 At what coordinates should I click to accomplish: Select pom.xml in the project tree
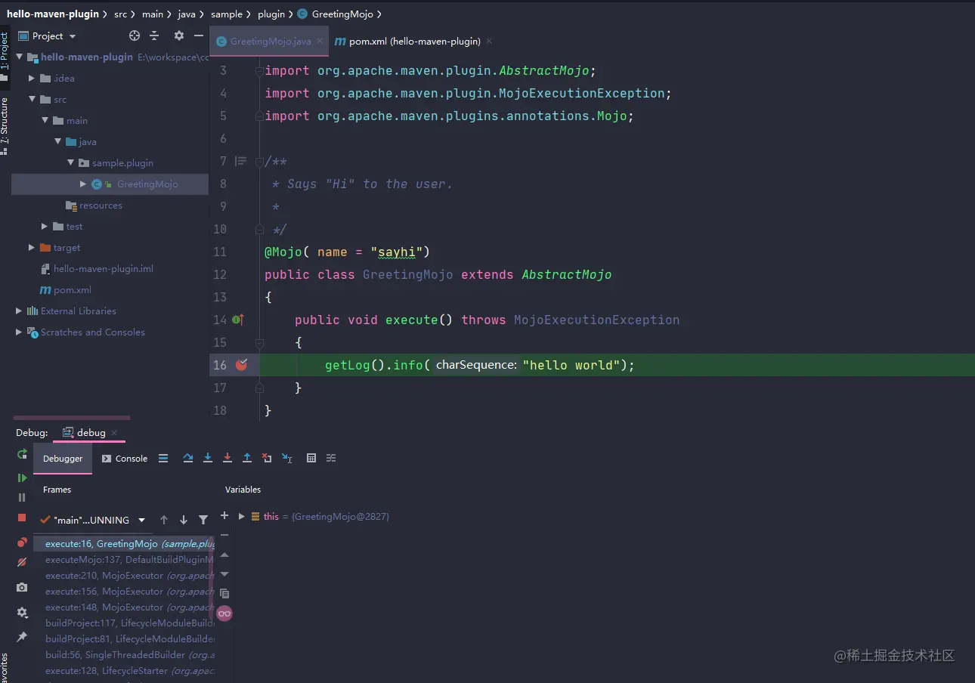(x=65, y=290)
